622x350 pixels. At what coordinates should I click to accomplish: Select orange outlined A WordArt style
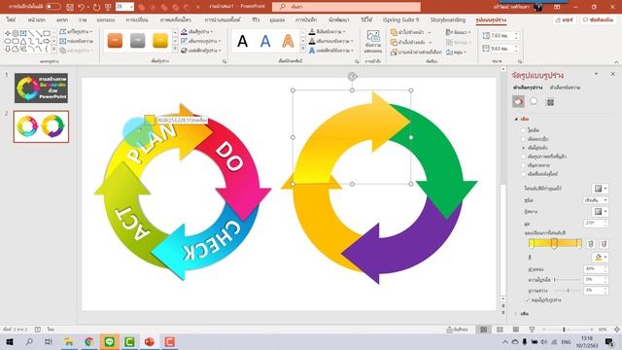288,41
